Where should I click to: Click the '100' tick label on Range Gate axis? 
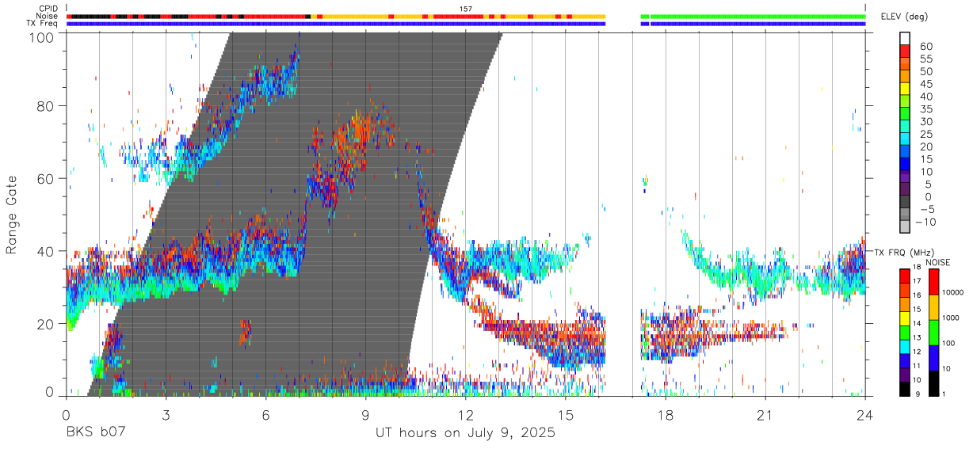point(43,37)
